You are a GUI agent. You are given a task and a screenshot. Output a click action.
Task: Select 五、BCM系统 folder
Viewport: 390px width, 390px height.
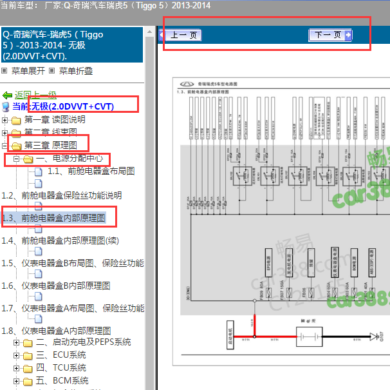click(62, 380)
